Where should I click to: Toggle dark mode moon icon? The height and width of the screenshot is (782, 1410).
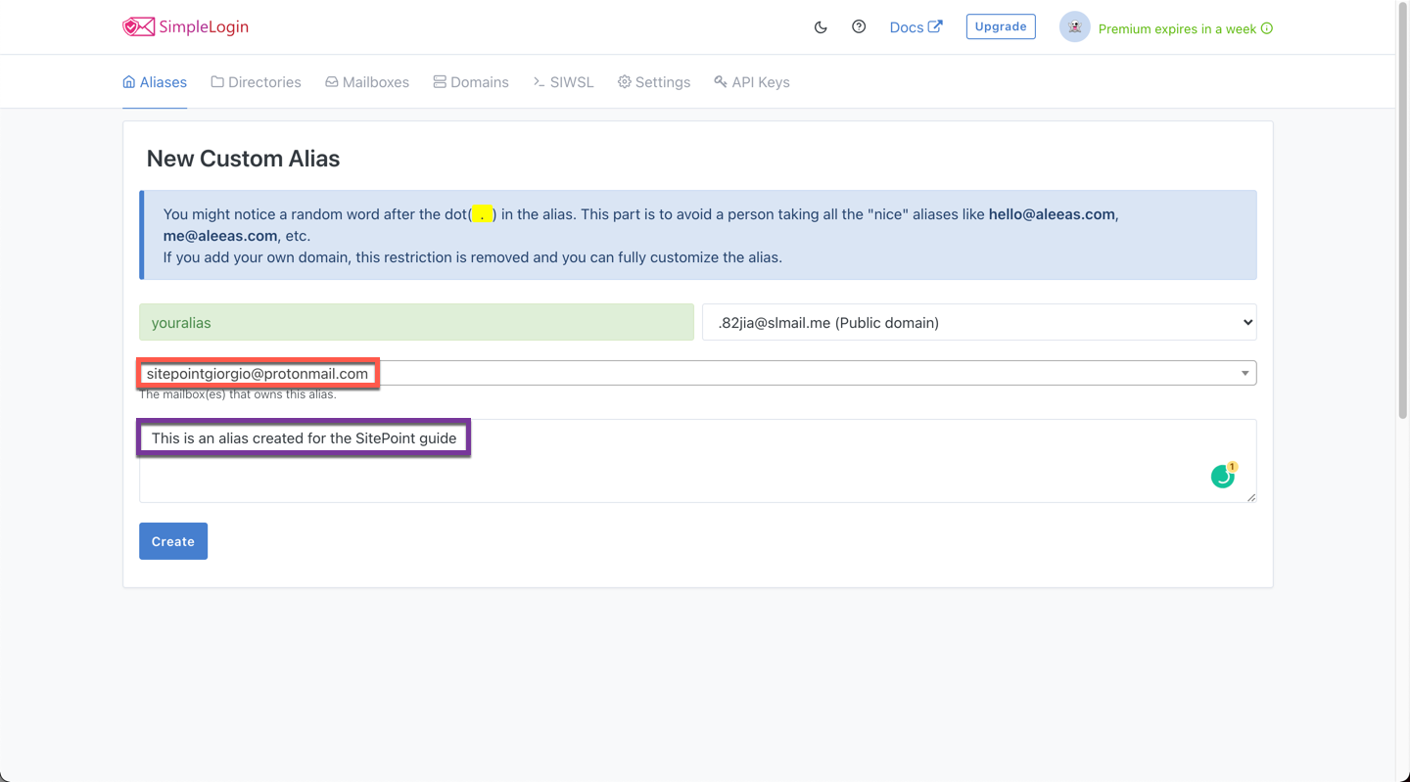tap(821, 27)
